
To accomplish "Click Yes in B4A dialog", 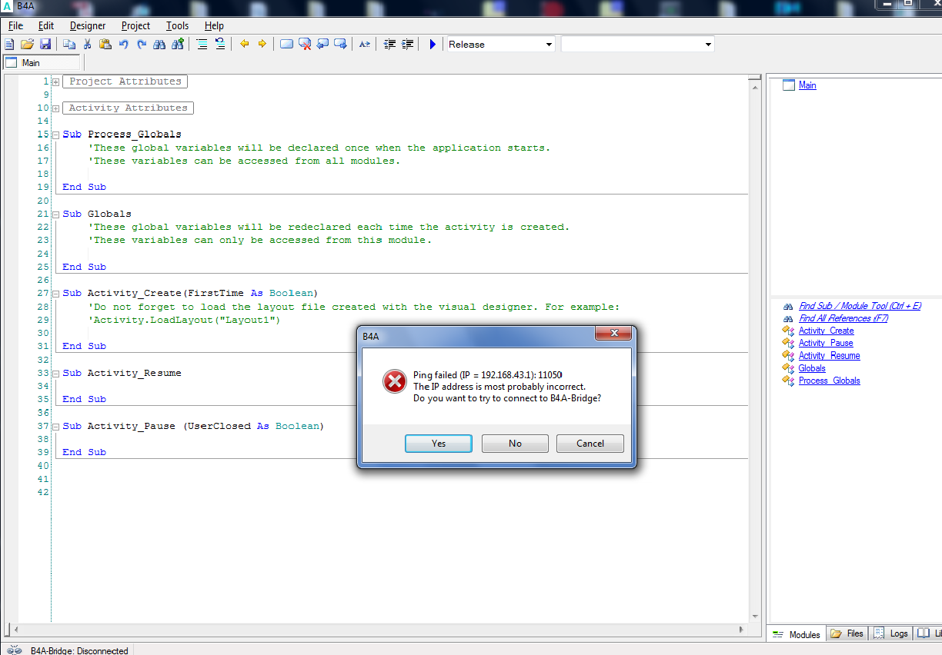I will point(439,444).
